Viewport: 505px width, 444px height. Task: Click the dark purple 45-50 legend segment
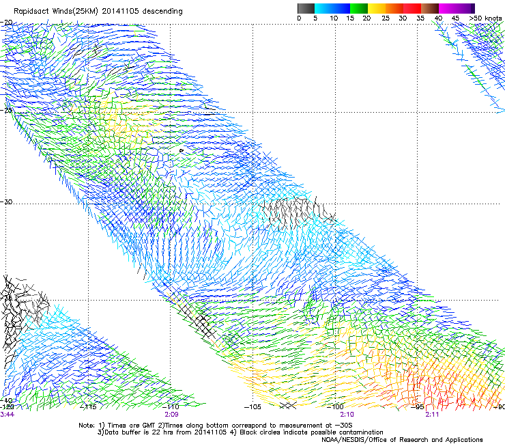click(x=465, y=8)
